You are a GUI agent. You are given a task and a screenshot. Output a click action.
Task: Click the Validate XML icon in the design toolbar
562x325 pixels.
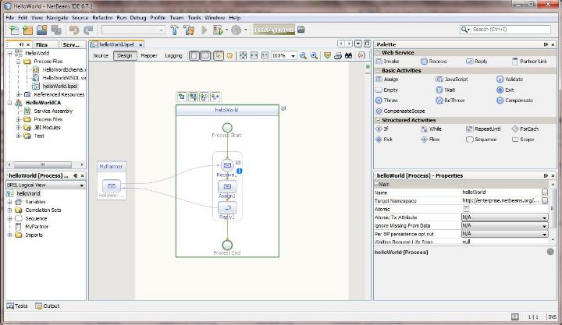tap(327, 55)
